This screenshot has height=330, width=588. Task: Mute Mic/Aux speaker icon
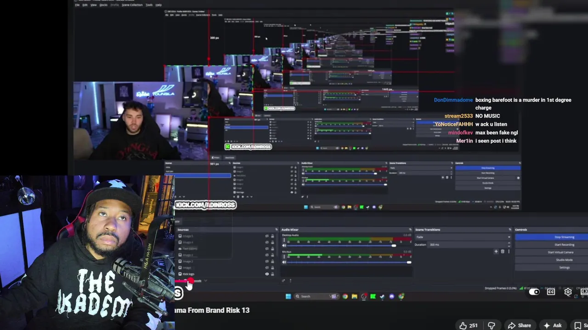[x=284, y=262]
